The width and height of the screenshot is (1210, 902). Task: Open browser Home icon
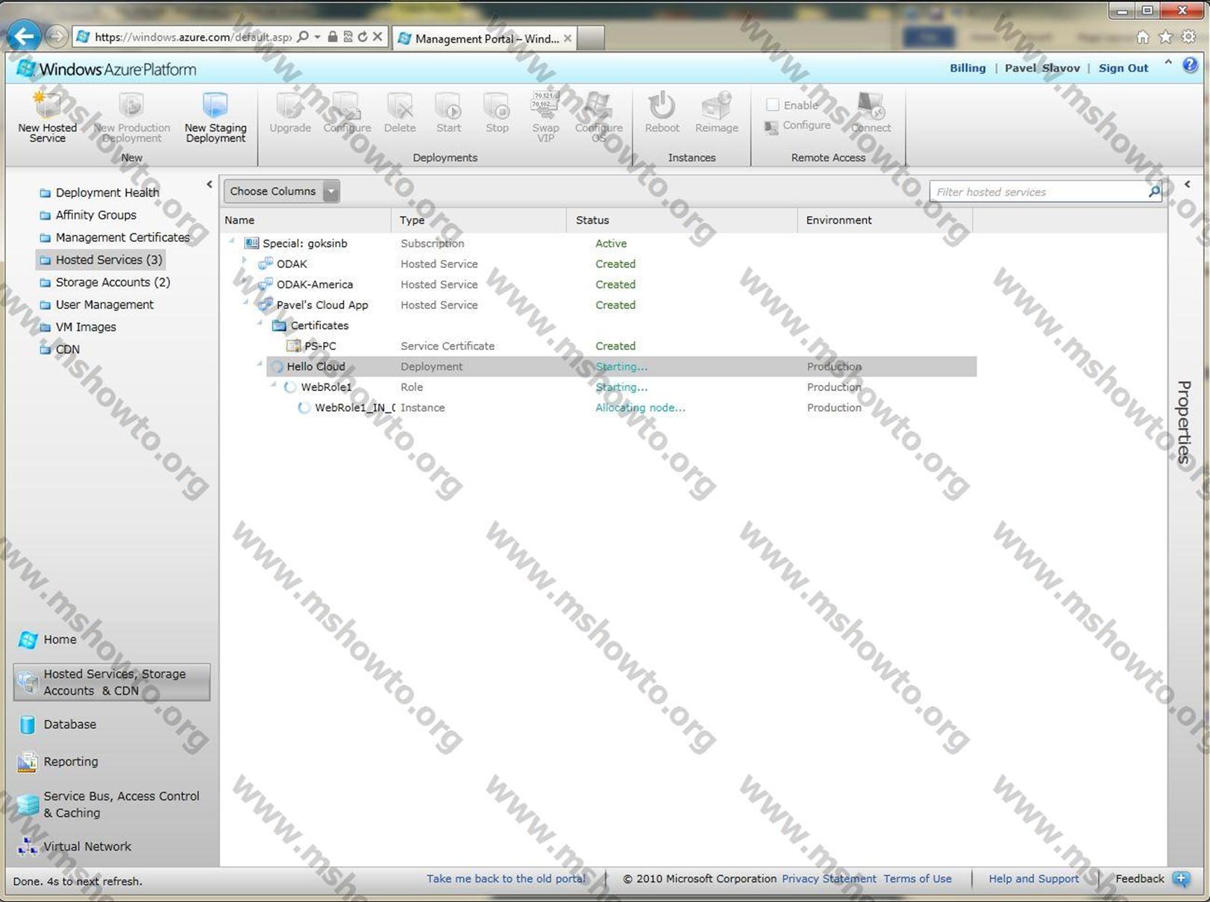(x=1143, y=37)
